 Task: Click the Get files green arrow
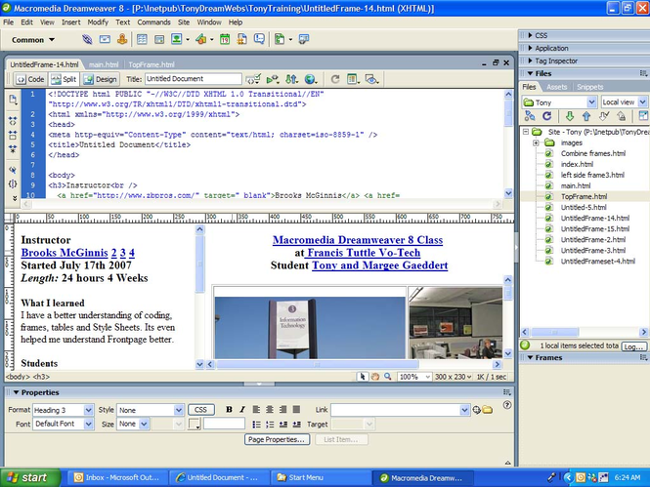click(x=569, y=116)
